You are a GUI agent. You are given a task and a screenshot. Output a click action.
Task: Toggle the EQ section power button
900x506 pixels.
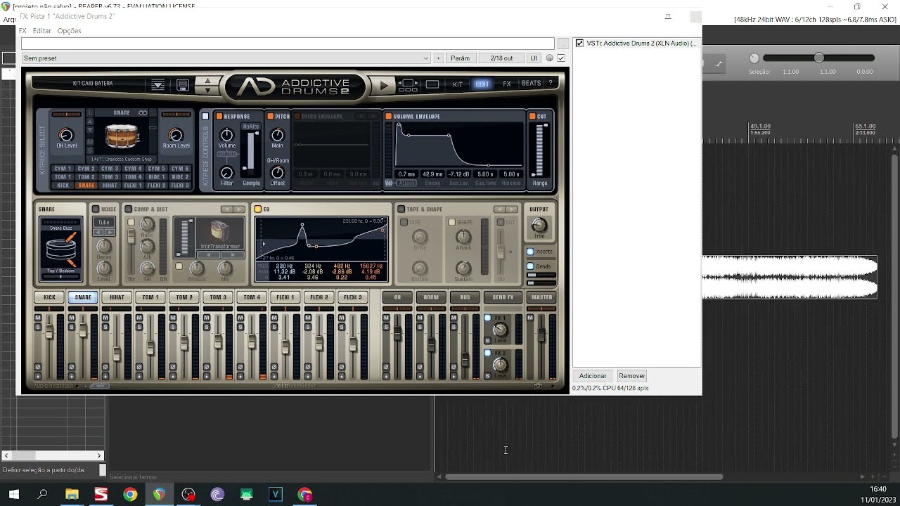click(258, 209)
